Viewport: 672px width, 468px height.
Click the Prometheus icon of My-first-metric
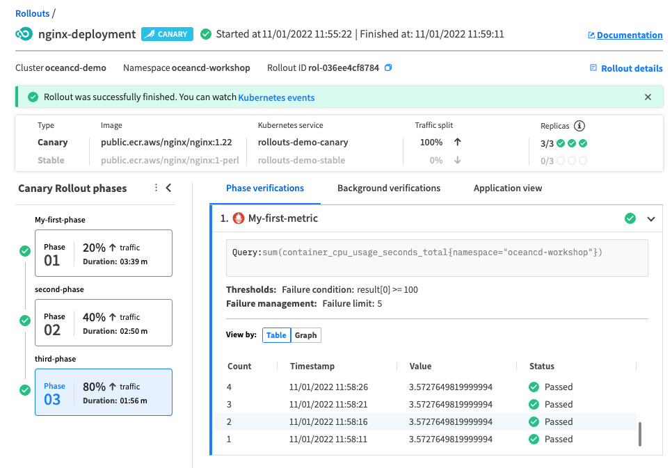click(x=239, y=218)
